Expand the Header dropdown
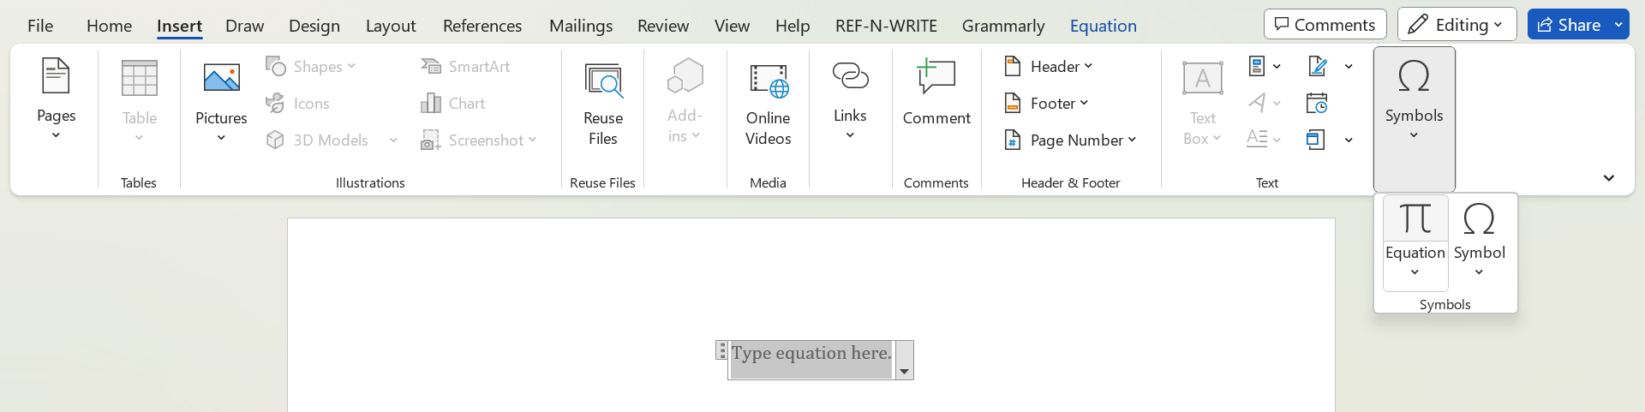Image resolution: width=1645 pixels, height=412 pixels. click(1049, 66)
